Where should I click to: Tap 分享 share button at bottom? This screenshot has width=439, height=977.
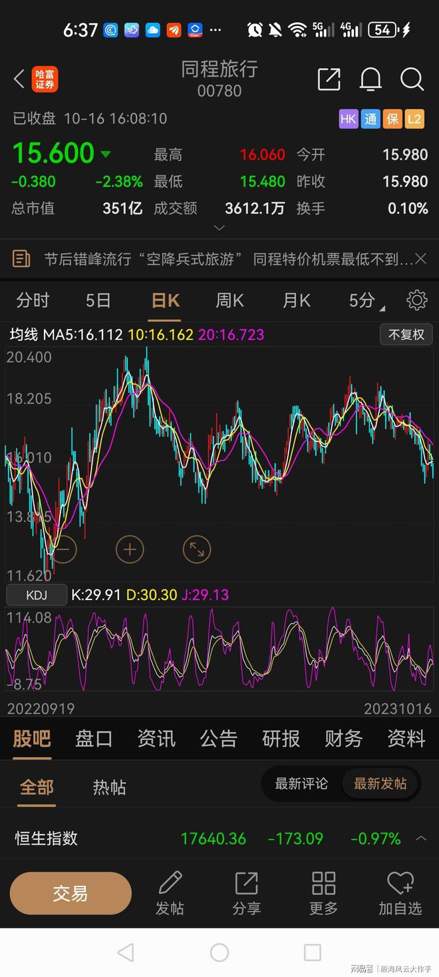tap(246, 894)
